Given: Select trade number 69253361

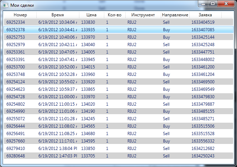Looking at the screenshot, I should tap(16, 52).
